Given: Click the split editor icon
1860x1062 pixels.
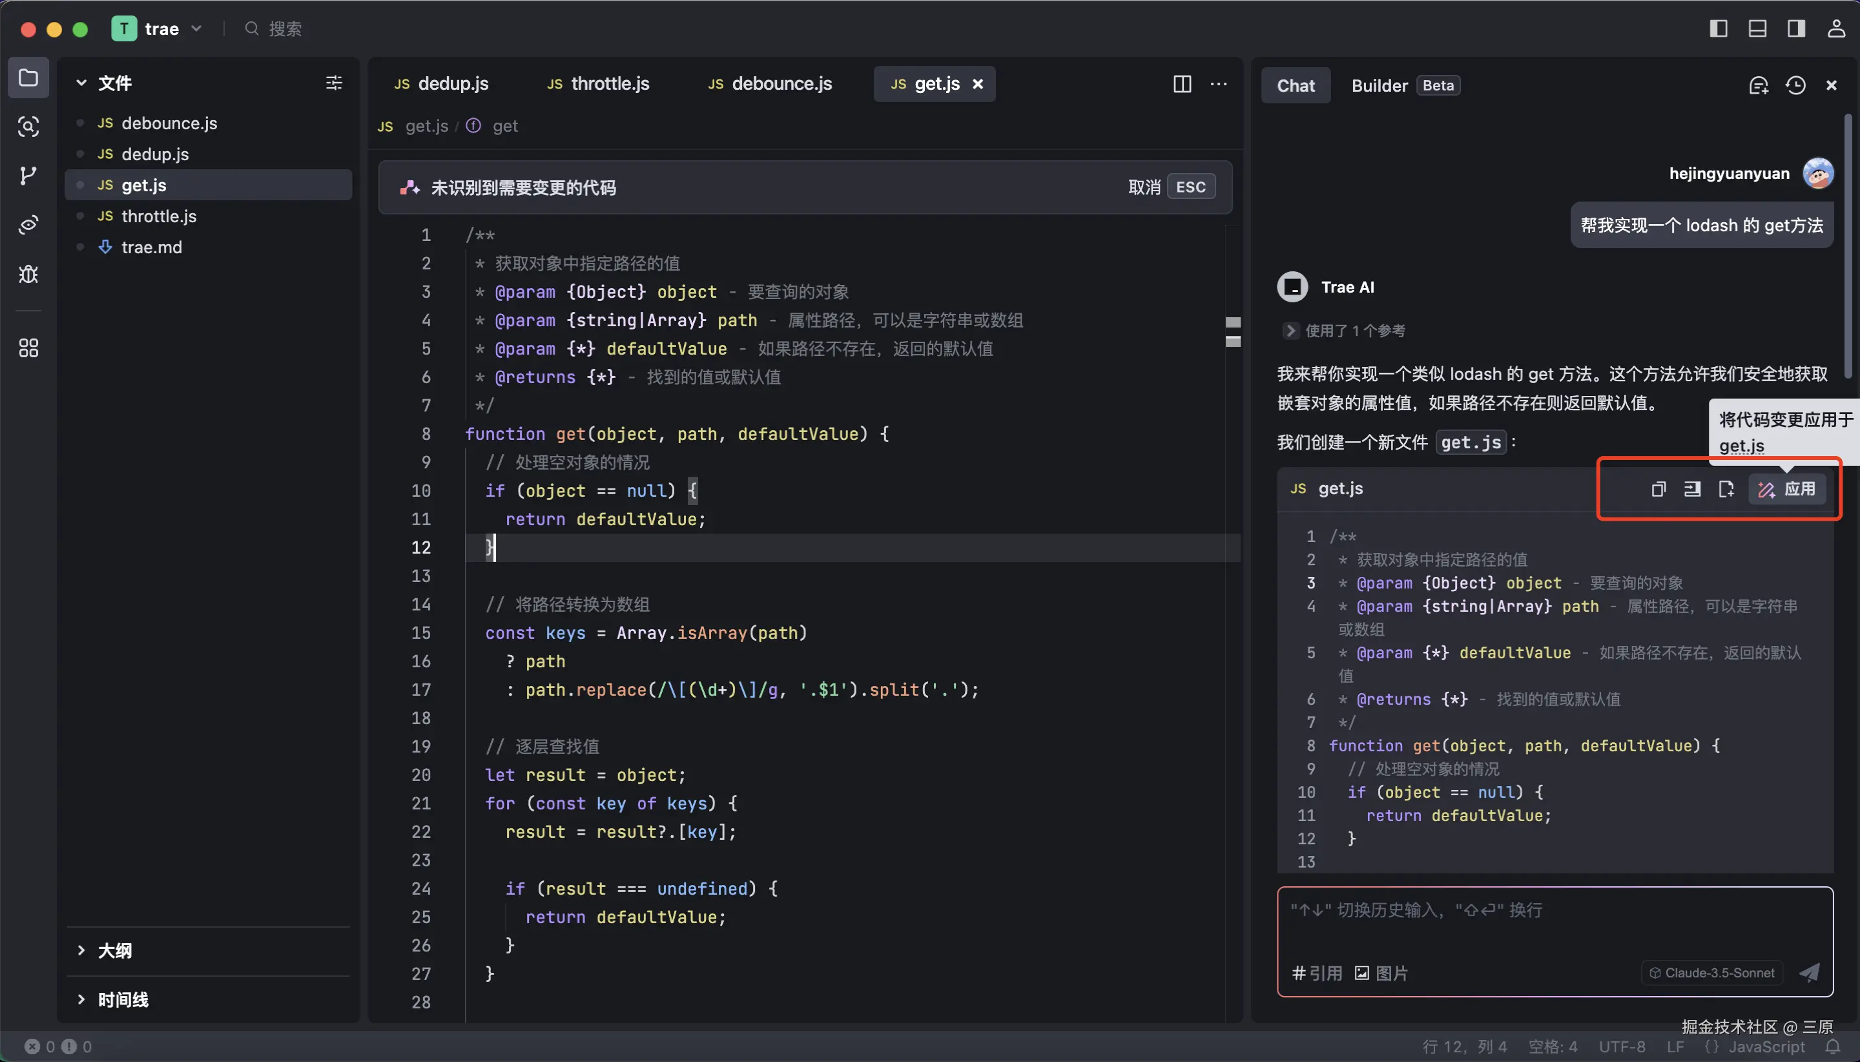Looking at the screenshot, I should click(1182, 84).
